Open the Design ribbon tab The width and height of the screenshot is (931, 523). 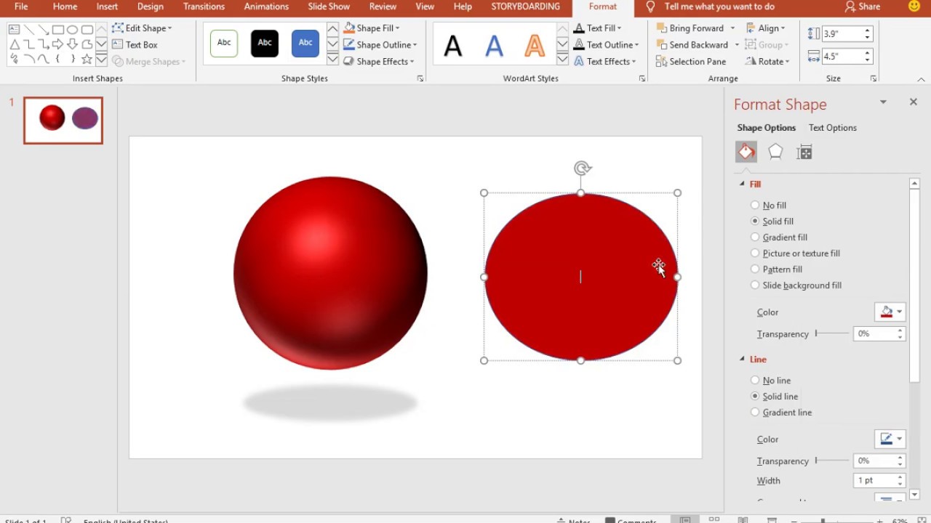151,7
